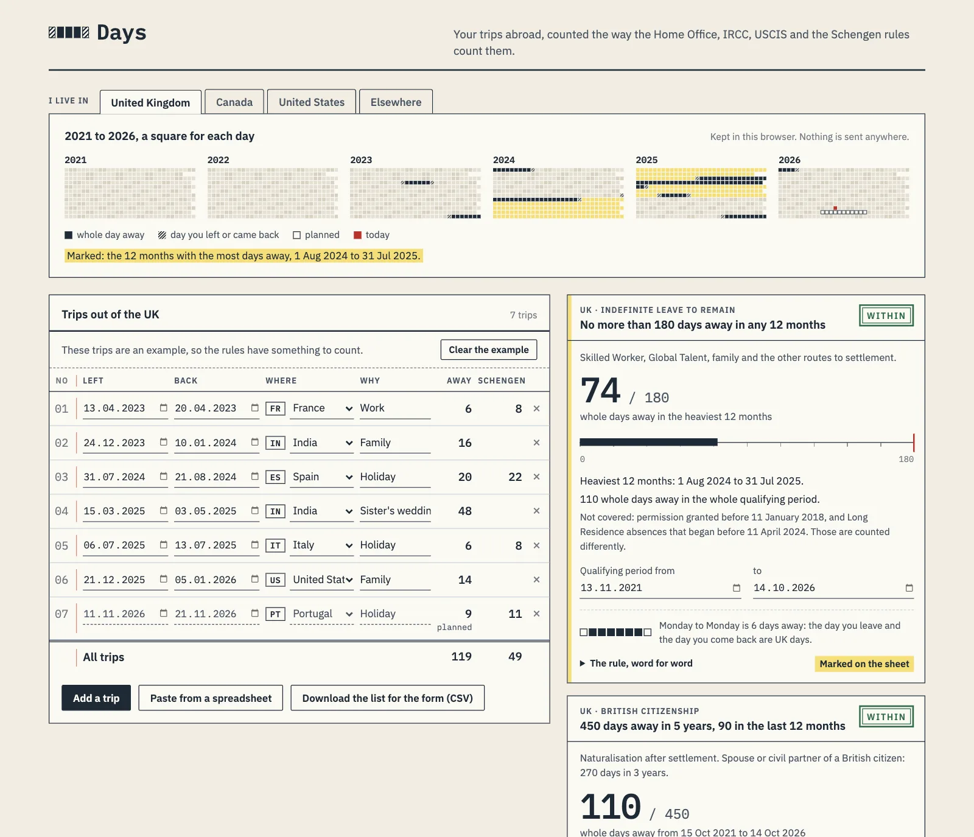Open calendar for qualifying period start 13.11.2021
The image size is (974, 837).
coord(736,588)
